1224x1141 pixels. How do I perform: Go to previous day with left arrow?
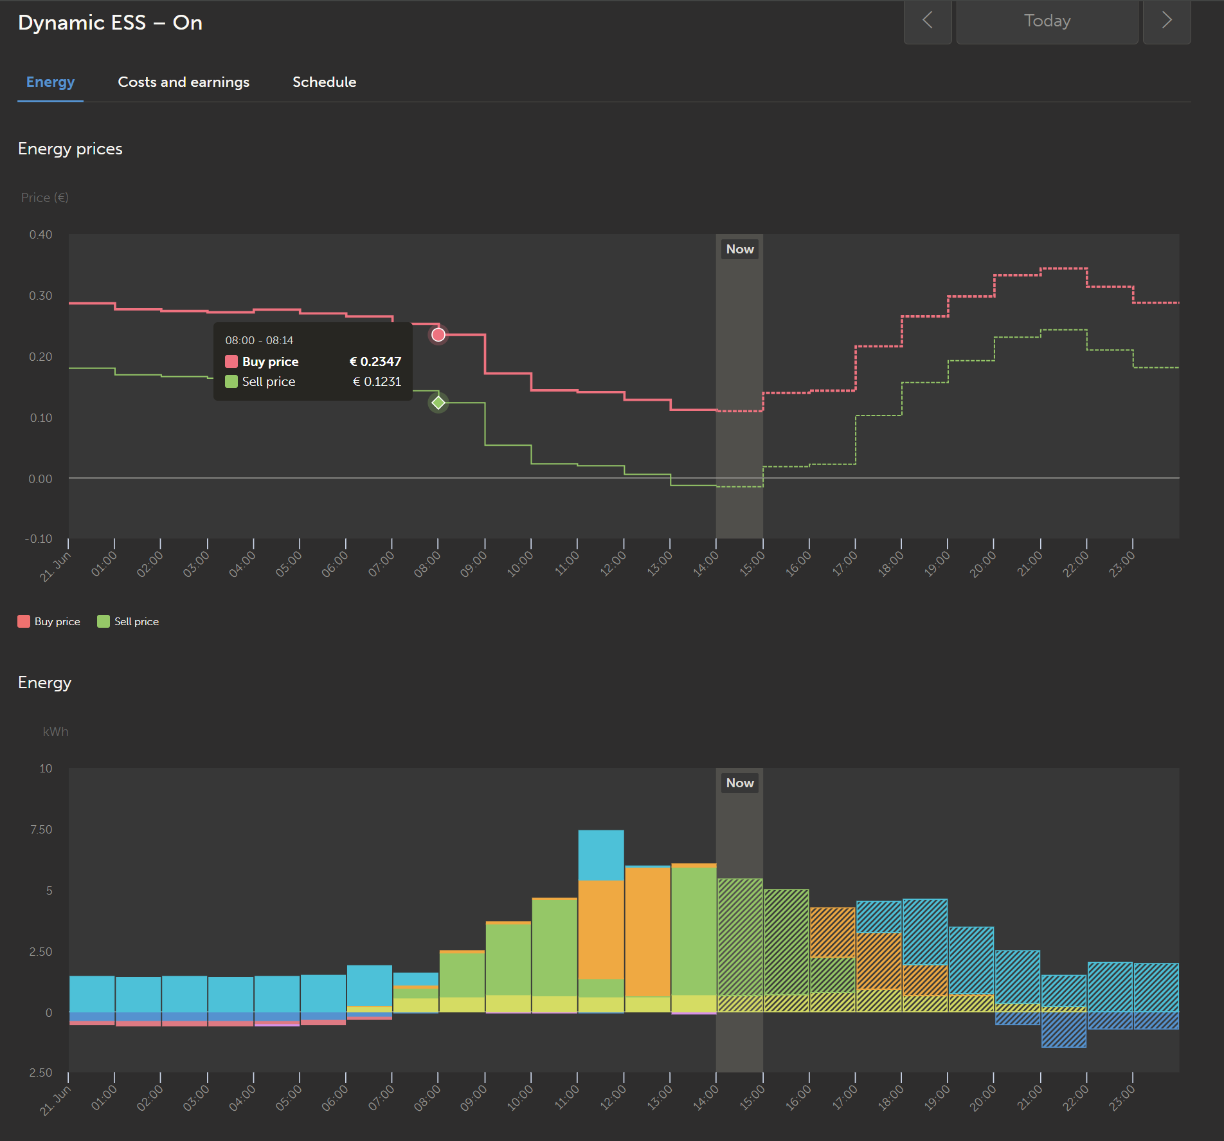(x=927, y=21)
